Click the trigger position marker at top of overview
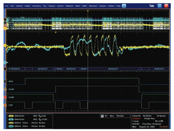The height and width of the screenshot is (131, 174). point(88,11)
